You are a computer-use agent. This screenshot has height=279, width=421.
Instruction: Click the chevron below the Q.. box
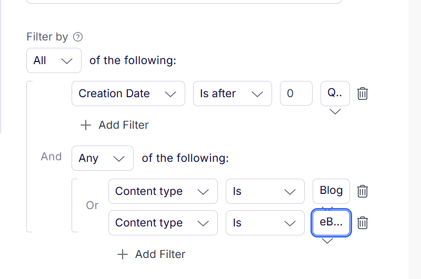(335, 111)
